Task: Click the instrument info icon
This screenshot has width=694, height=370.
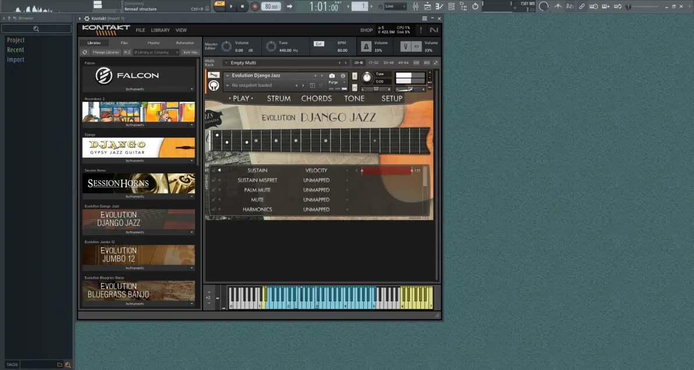Action: 342,76
